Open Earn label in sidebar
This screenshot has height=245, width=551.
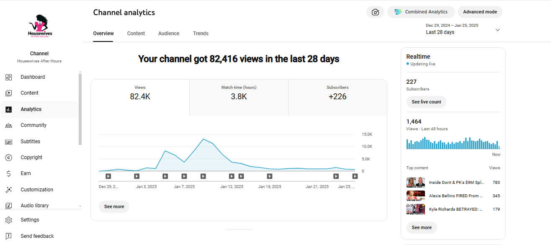tap(26, 173)
